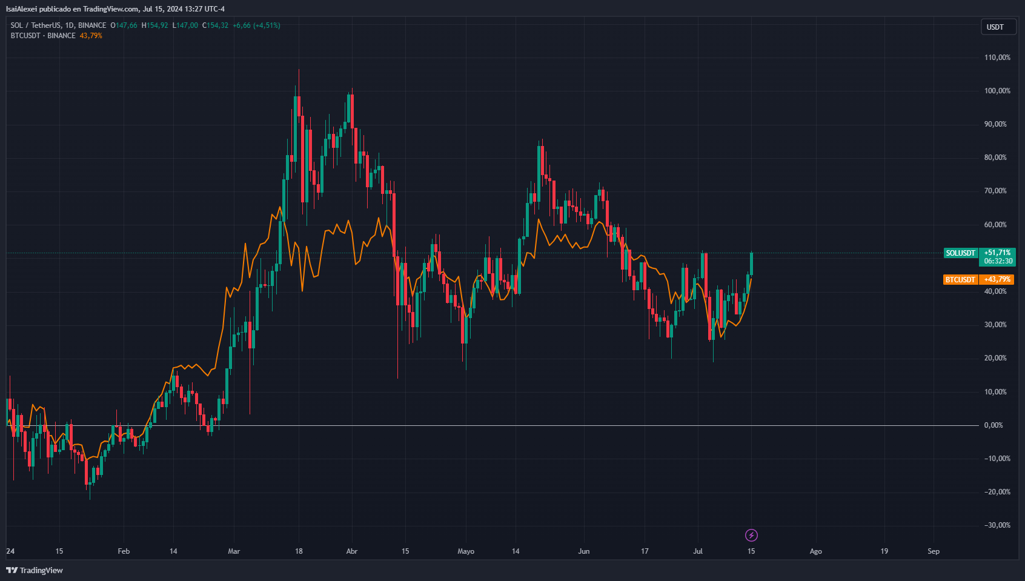Click the open value O147,66 in legend

click(124, 25)
